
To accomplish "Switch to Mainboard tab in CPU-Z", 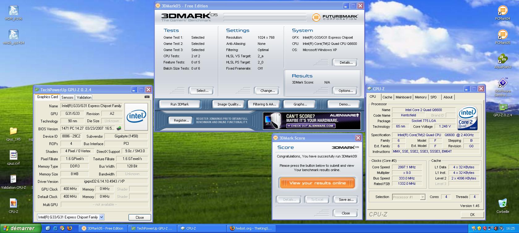I will click(x=403, y=97).
